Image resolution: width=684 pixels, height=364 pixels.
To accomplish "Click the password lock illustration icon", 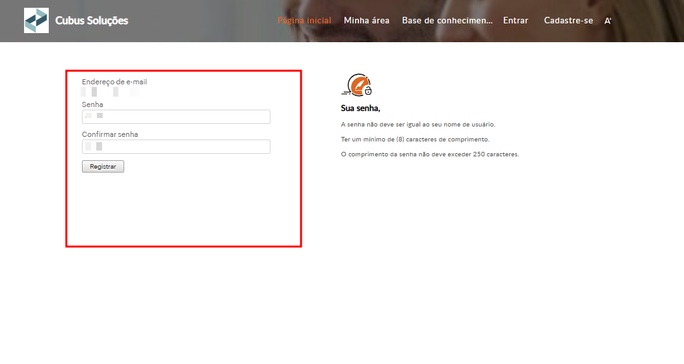I will tap(357, 86).
